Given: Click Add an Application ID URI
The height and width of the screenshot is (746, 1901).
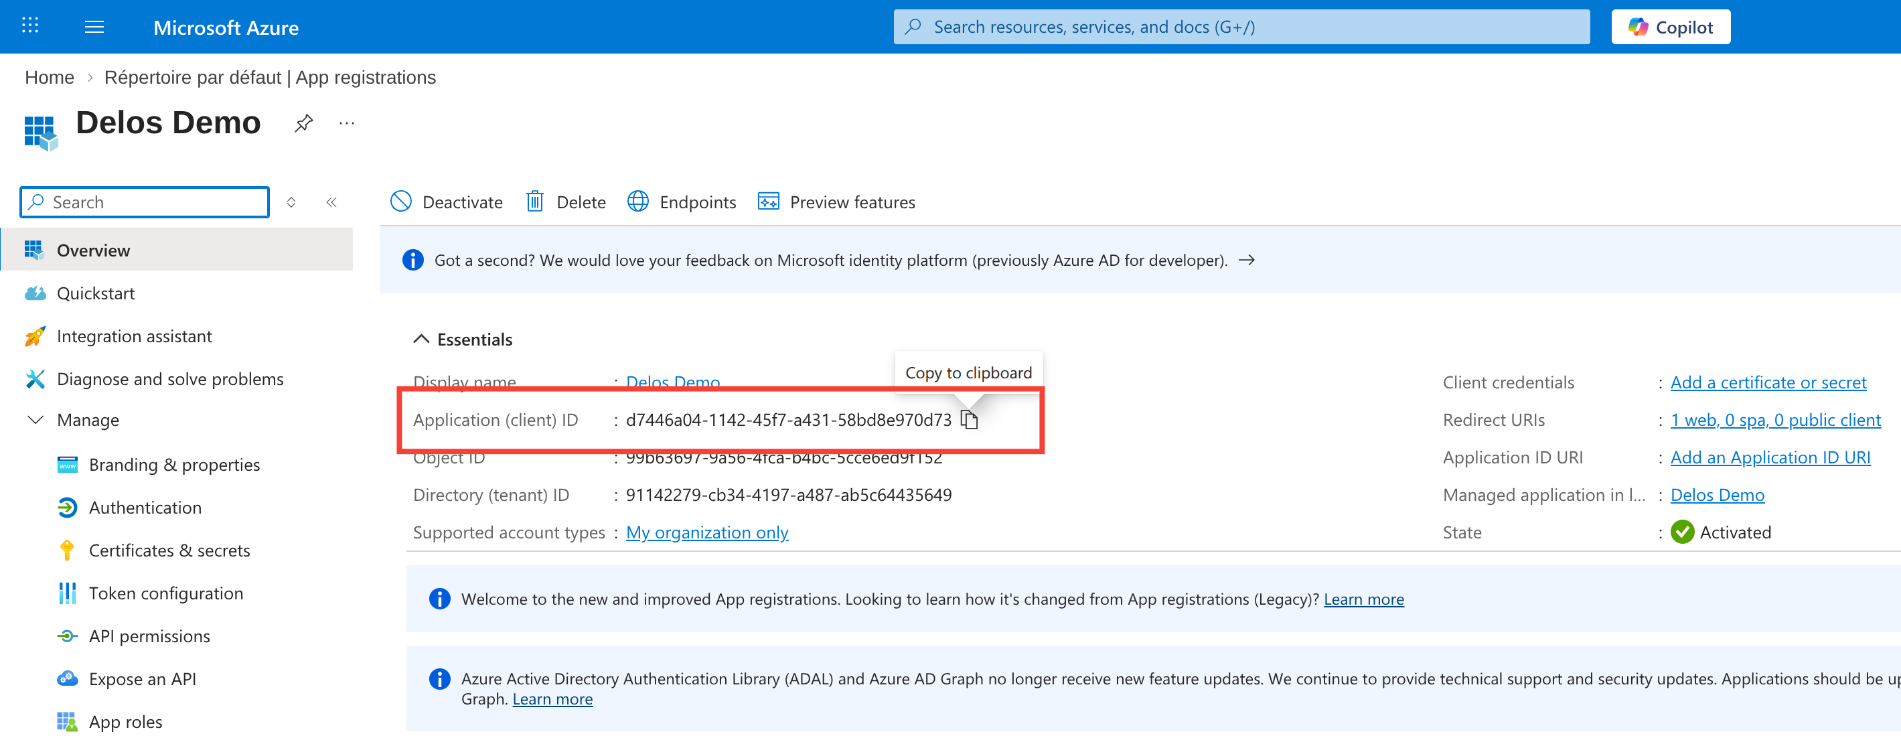Looking at the screenshot, I should click(x=1770, y=457).
